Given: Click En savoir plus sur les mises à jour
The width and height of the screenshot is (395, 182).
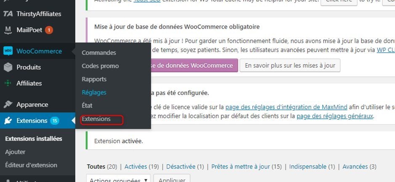Looking at the screenshot, I should pos(290,66).
